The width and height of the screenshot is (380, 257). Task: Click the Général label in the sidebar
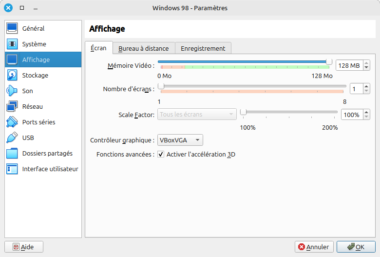pos(34,28)
